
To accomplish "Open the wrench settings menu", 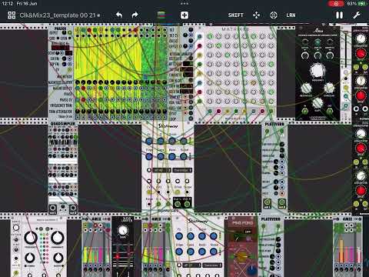I will (x=357, y=15).
